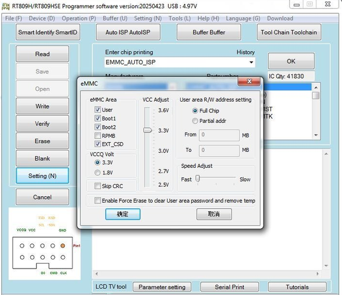This screenshot has height=295, width=342.
Task: Click the chip list scrollbar up arrow
Action: point(316,88)
